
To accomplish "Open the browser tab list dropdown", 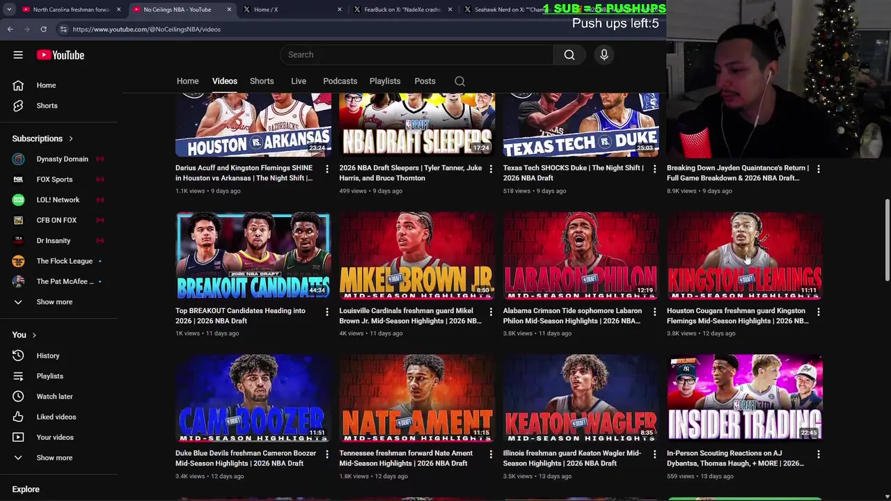I will pos(9,10).
